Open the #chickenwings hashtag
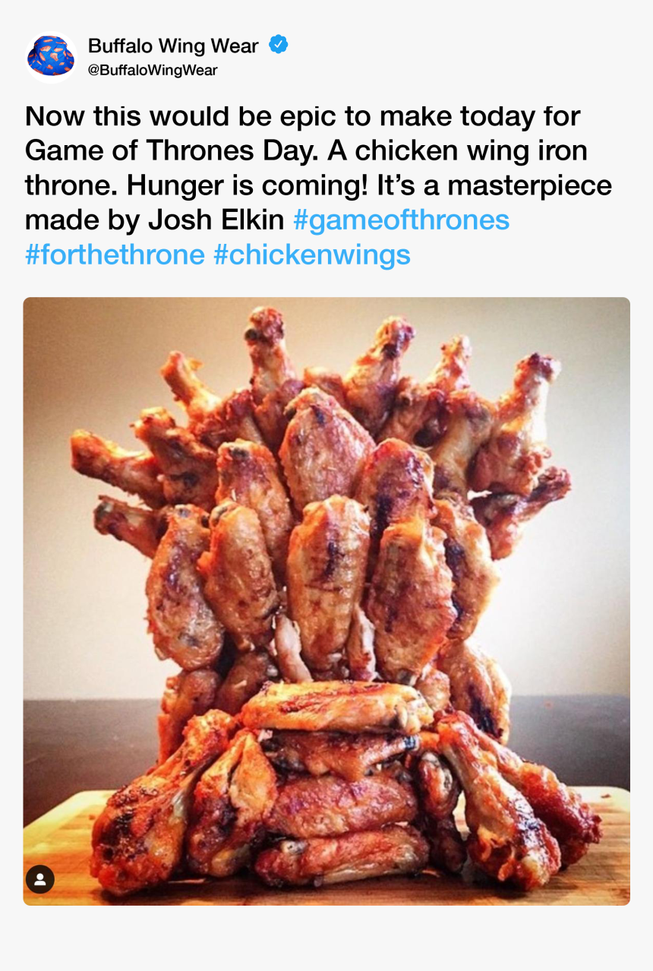This screenshot has width=653, height=971. [314, 255]
